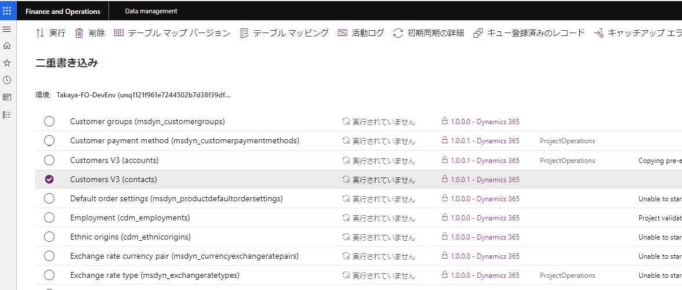Click ProjectOperations in Customers V3 (accounts) row
682x290 pixels.
click(x=568, y=160)
